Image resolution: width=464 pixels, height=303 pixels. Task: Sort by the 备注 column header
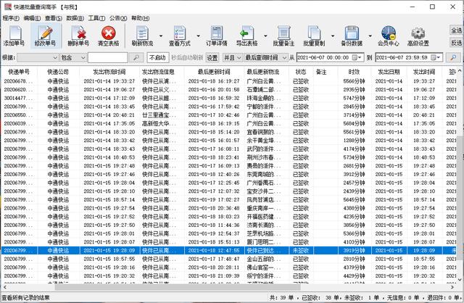tap(321, 72)
